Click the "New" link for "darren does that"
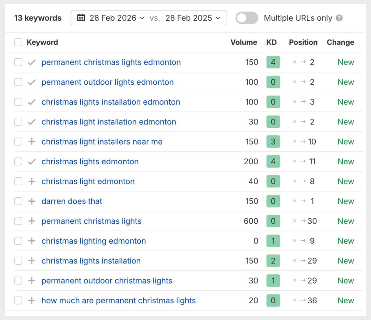This screenshot has width=371, height=320. 345,201
